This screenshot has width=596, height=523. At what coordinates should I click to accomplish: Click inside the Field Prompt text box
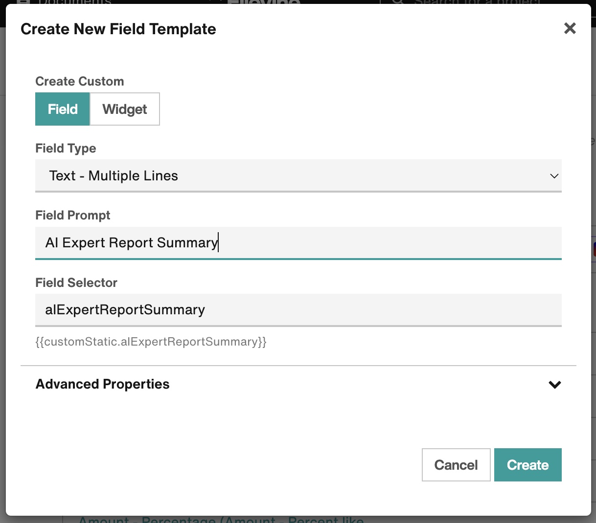coord(298,242)
